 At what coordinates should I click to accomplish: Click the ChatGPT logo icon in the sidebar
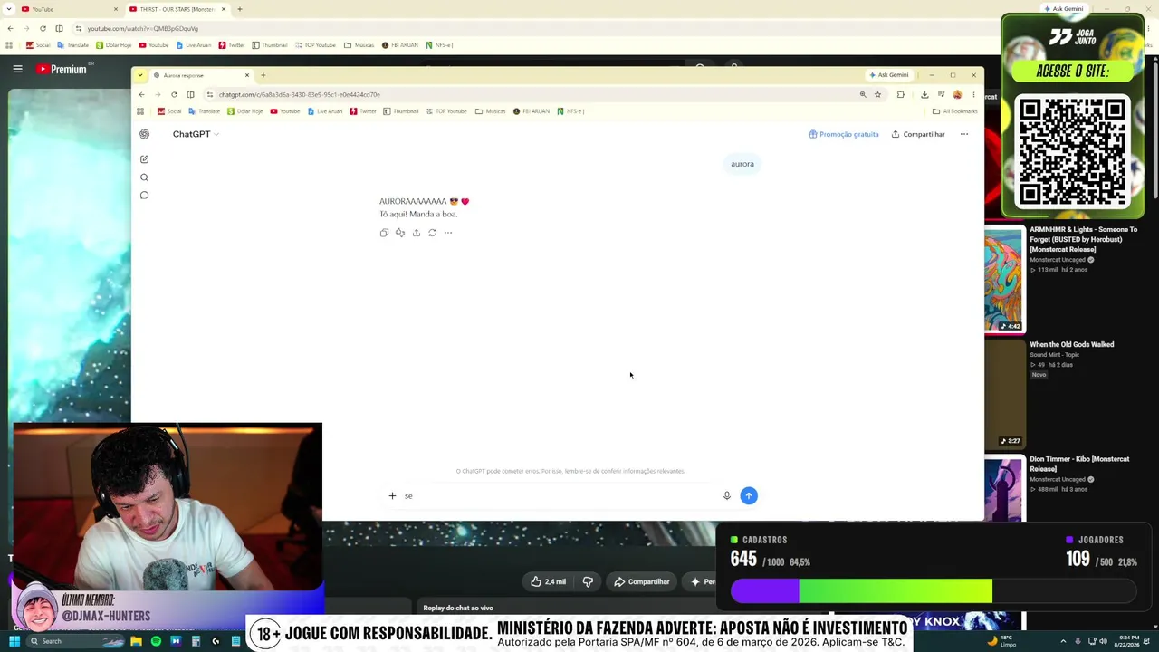coord(144,134)
